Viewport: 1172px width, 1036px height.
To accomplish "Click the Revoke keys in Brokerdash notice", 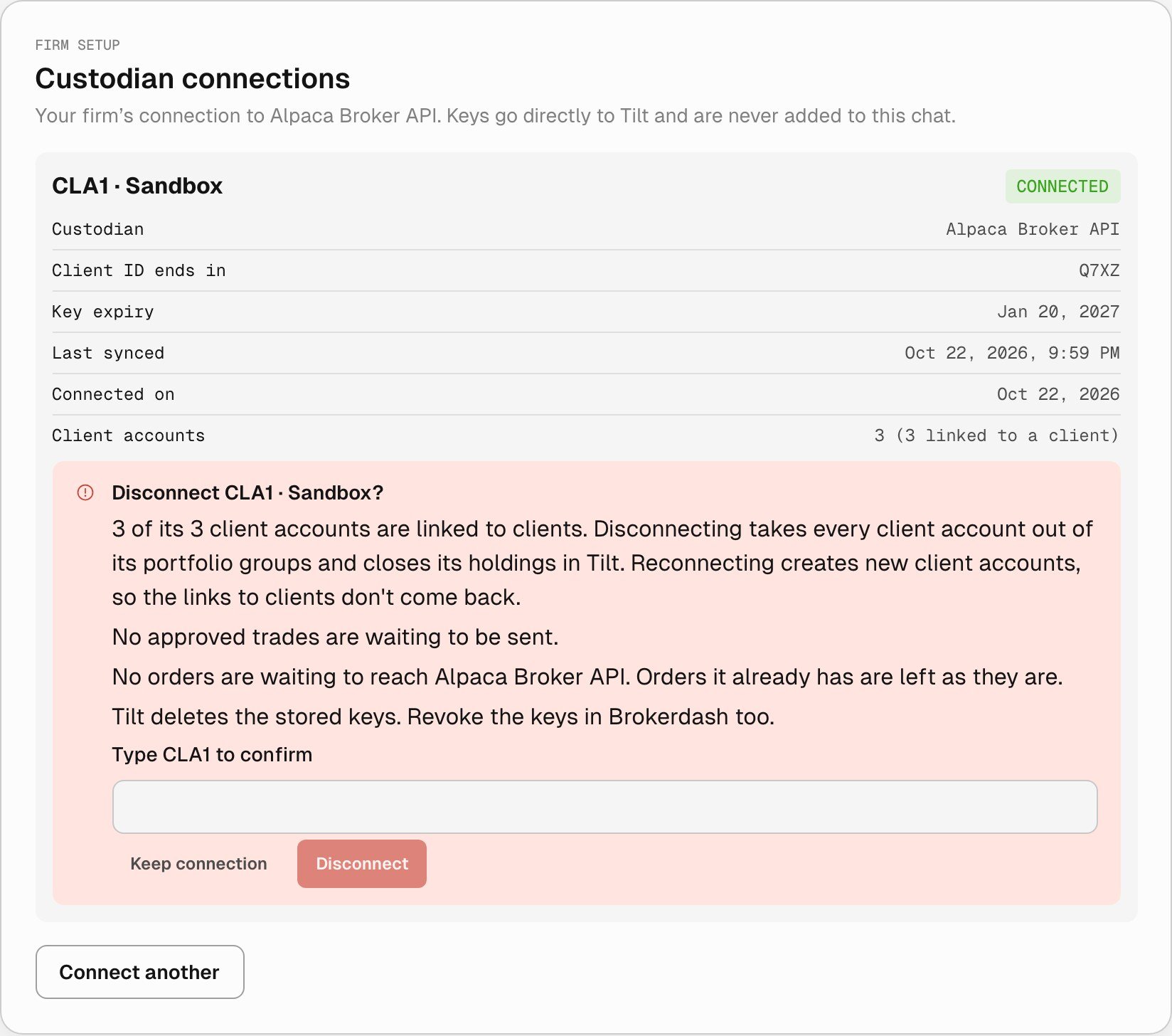I will coord(443,717).
